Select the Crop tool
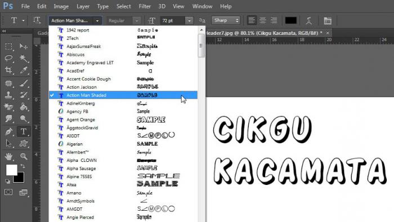The image size is (394, 222). click(8, 70)
